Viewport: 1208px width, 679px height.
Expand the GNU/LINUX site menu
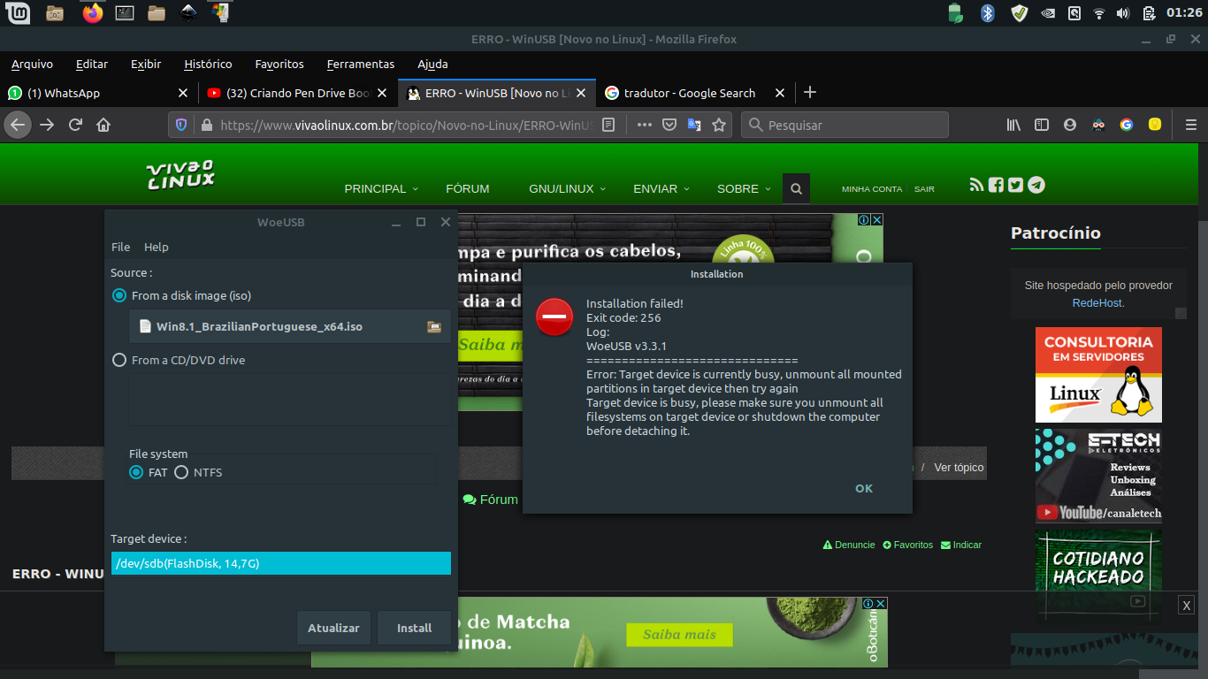coord(567,188)
